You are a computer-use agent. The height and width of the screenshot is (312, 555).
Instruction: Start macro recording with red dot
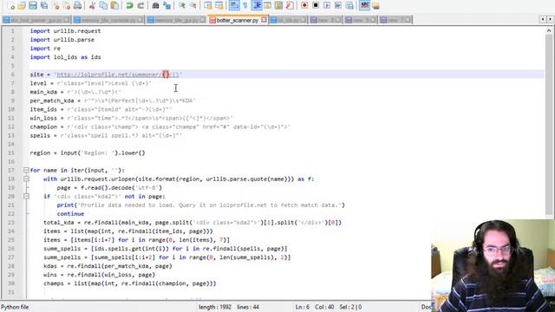coord(304,5)
